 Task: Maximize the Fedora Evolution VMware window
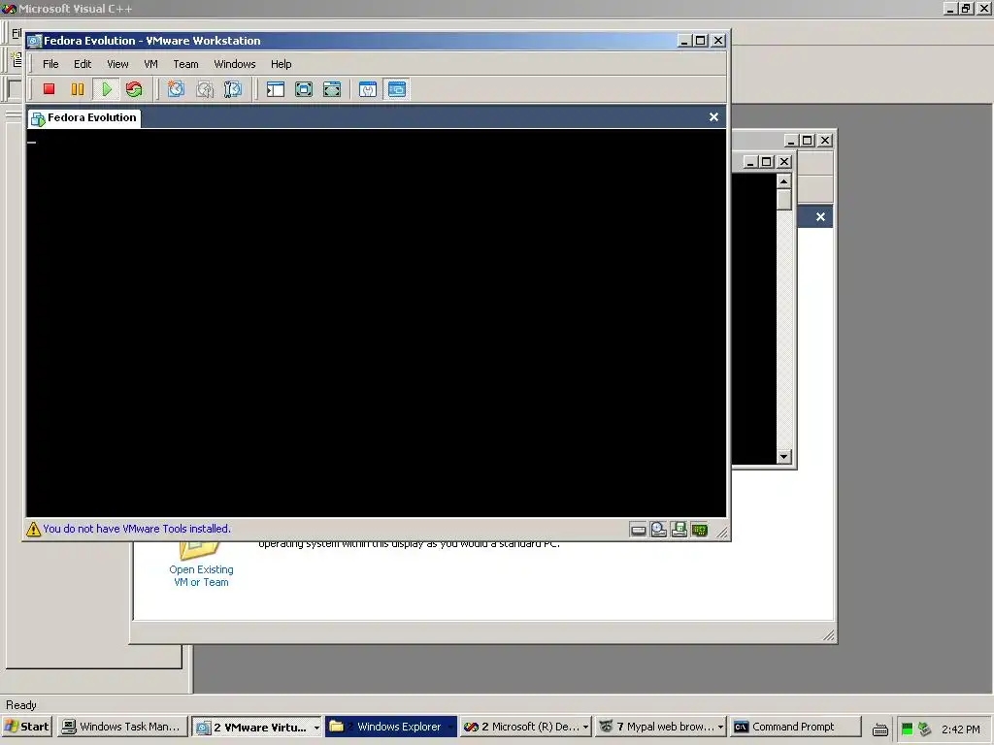(701, 41)
